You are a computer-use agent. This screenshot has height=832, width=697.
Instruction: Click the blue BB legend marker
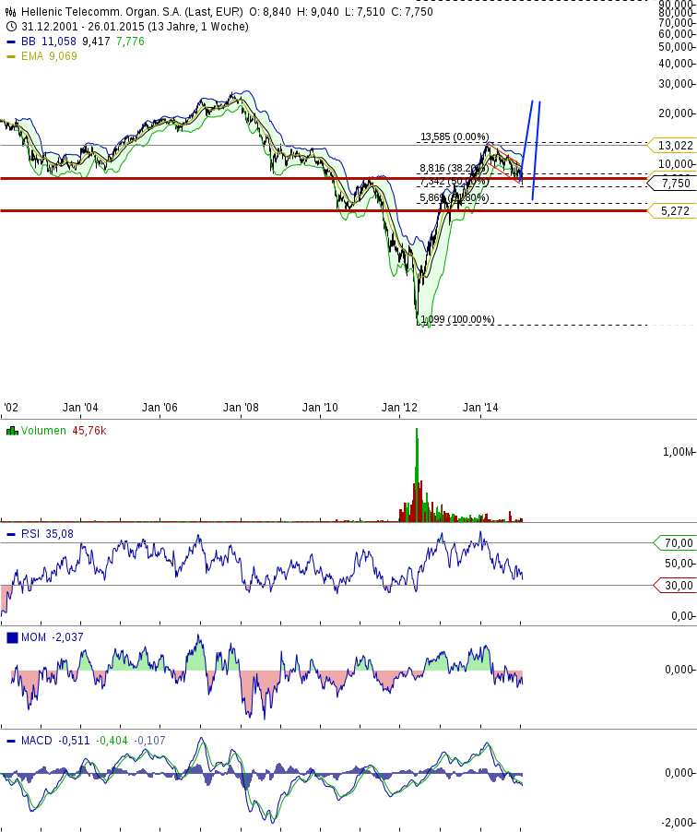pyautogui.click(x=11, y=42)
